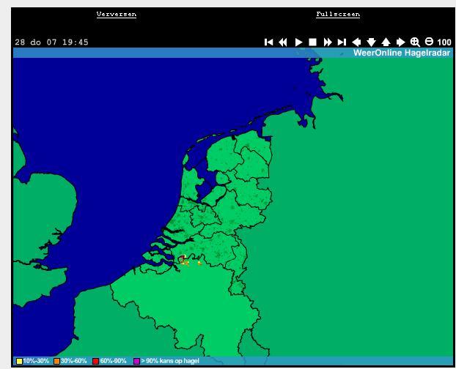Click purple >90% hail legend swatch
Screen dimensions: 456x369
136,361
